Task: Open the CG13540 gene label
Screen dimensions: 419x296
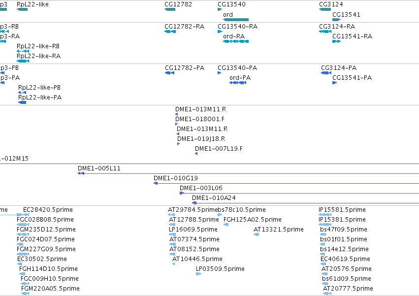Action: tap(232, 4)
